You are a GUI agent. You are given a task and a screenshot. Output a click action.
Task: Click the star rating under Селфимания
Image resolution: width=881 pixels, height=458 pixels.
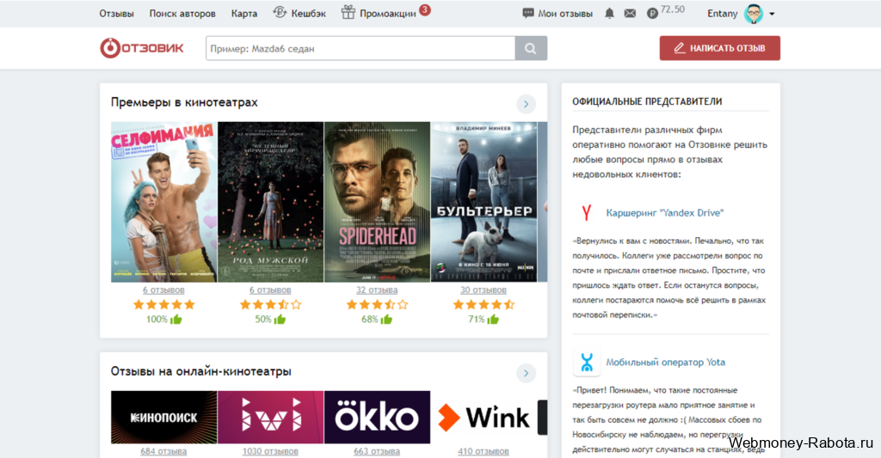point(163,305)
